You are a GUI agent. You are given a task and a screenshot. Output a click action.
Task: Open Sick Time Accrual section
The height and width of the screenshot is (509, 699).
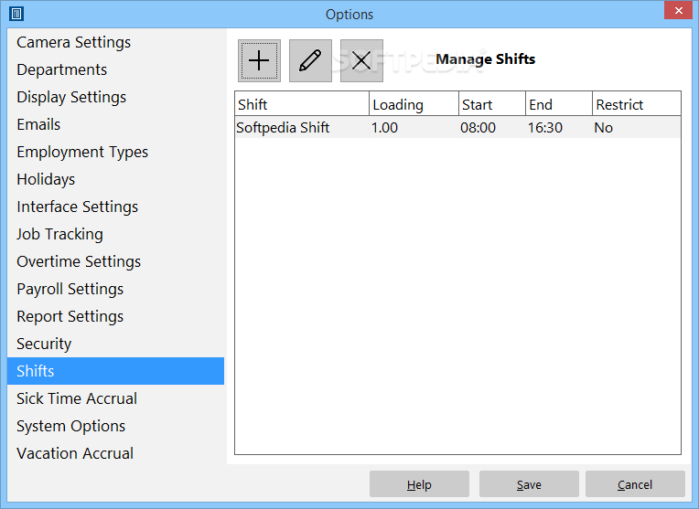point(115,398)
